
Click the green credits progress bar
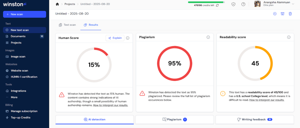click(206, 2)
